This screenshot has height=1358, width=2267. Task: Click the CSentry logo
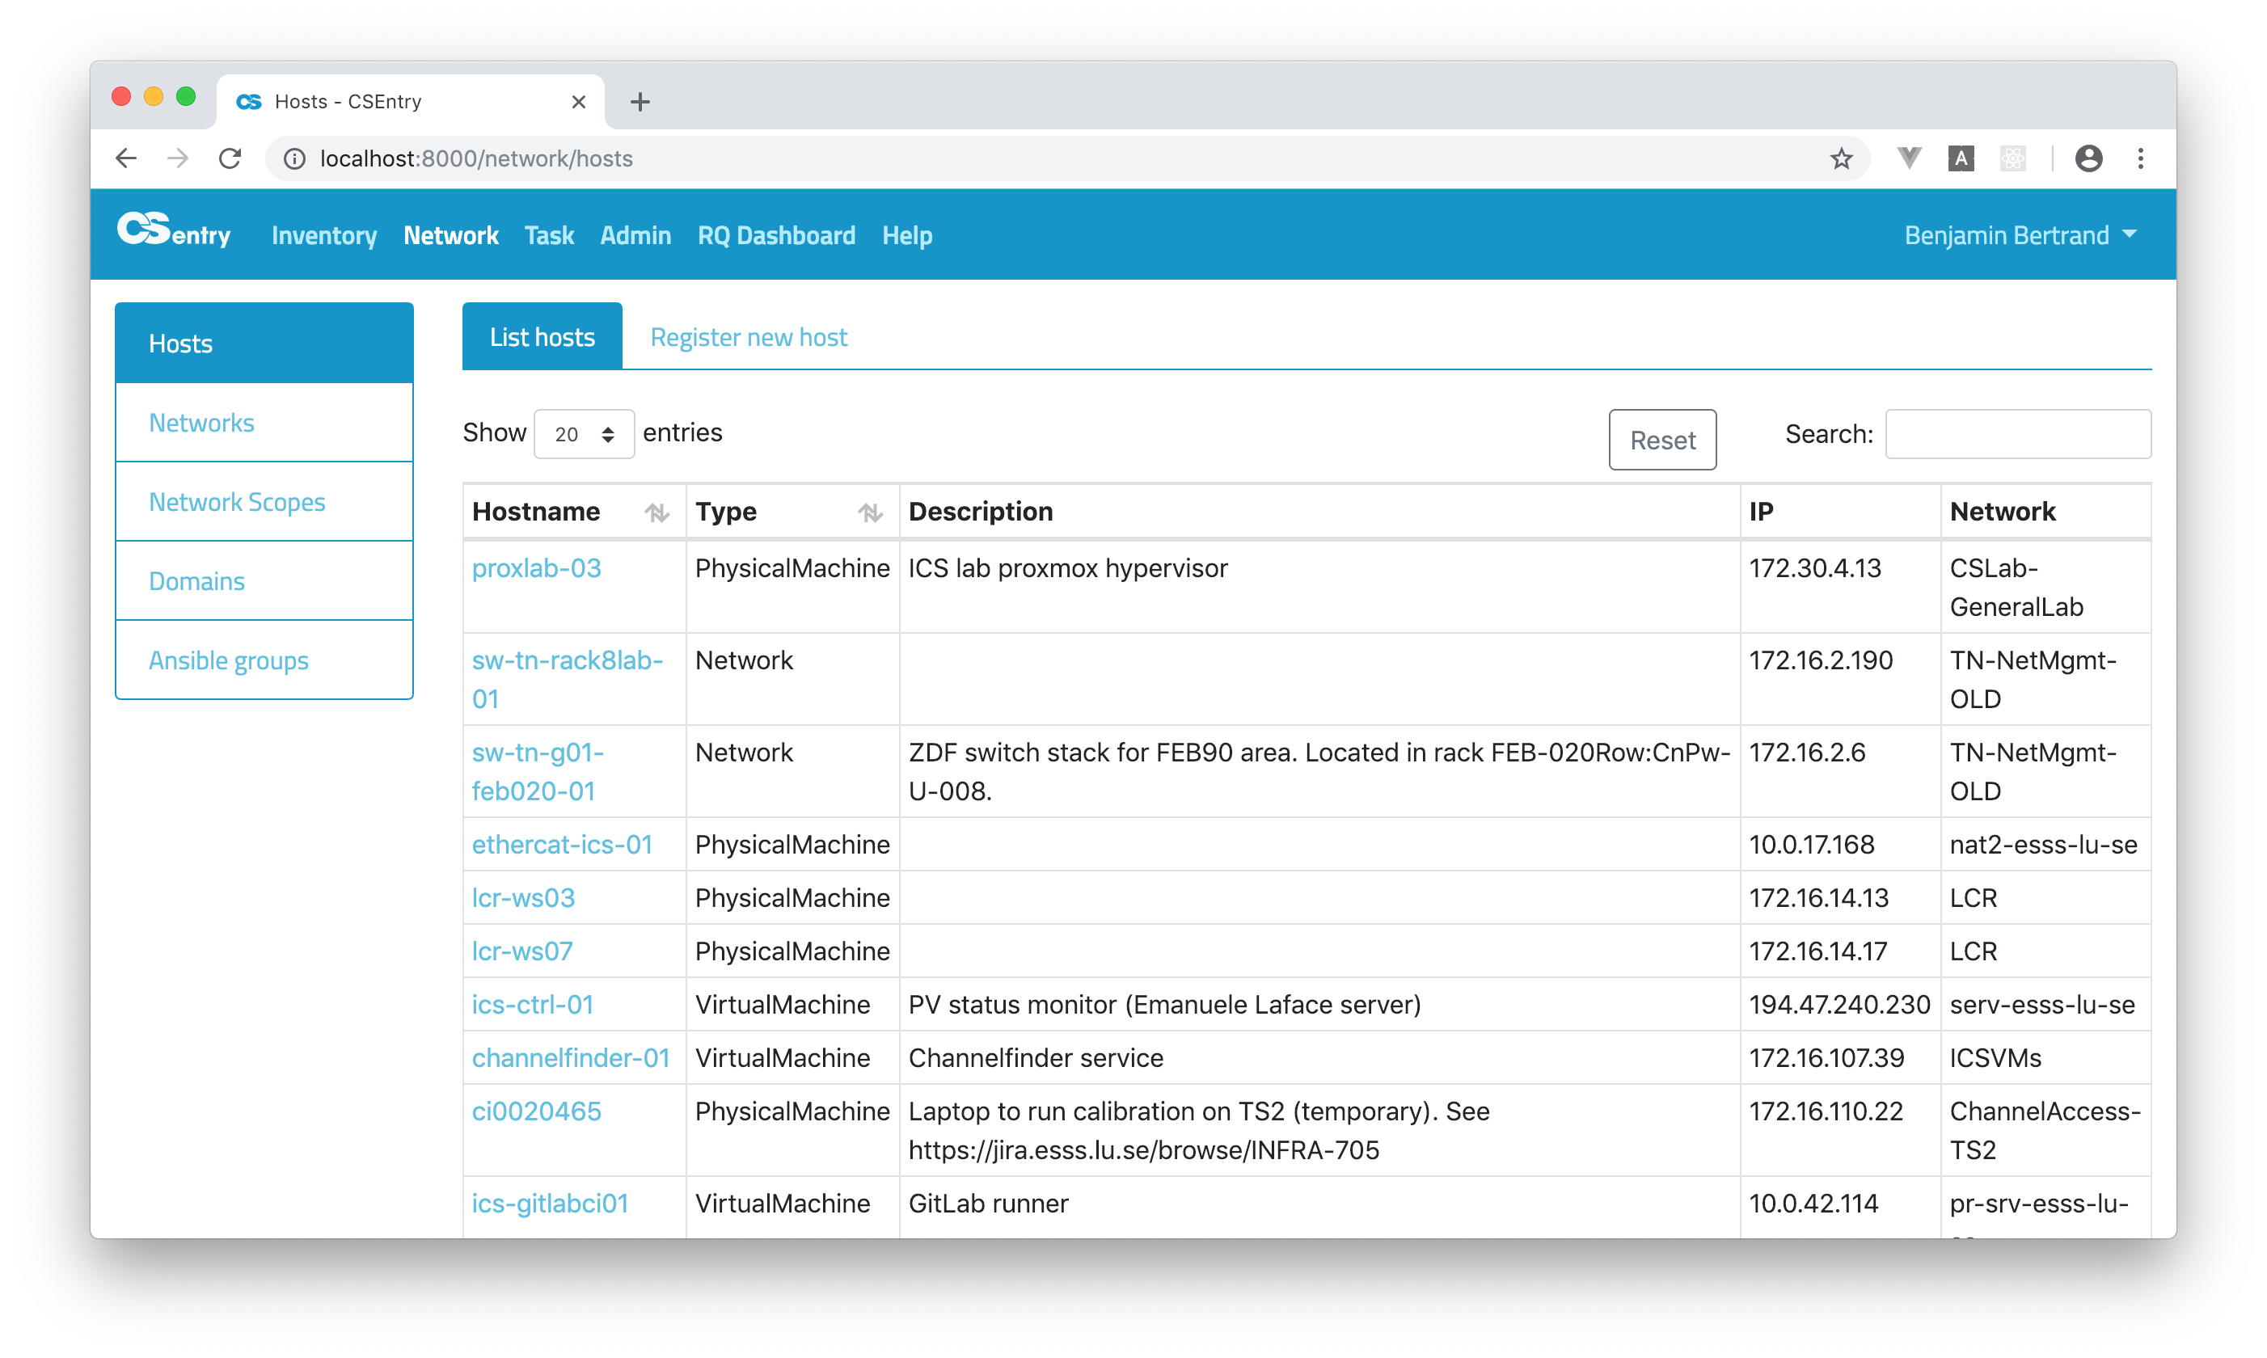coord(173,233)
